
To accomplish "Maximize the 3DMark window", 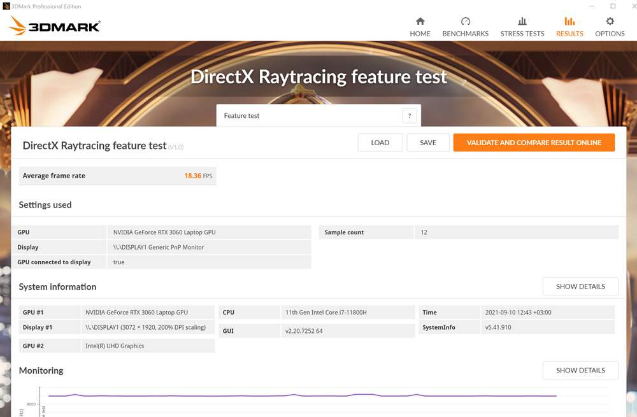I will pos(613,6).
